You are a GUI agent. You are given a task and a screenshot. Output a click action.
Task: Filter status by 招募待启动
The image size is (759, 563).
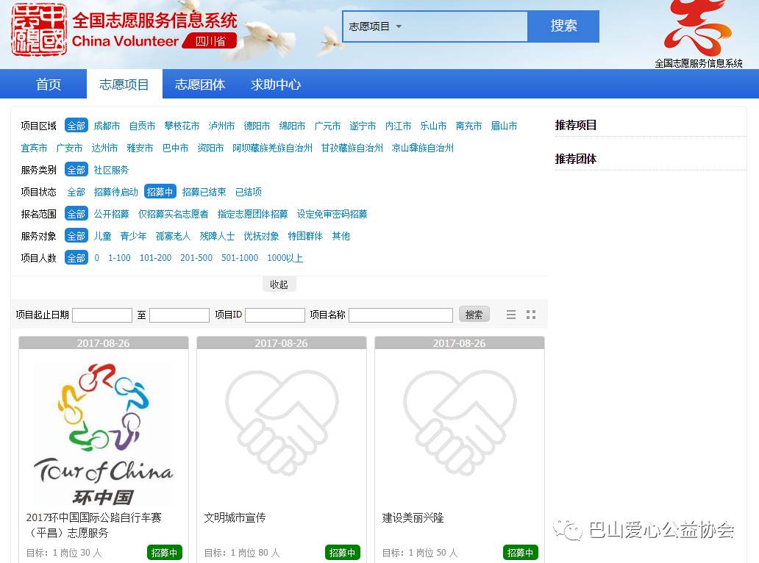(x=116, y=192)
